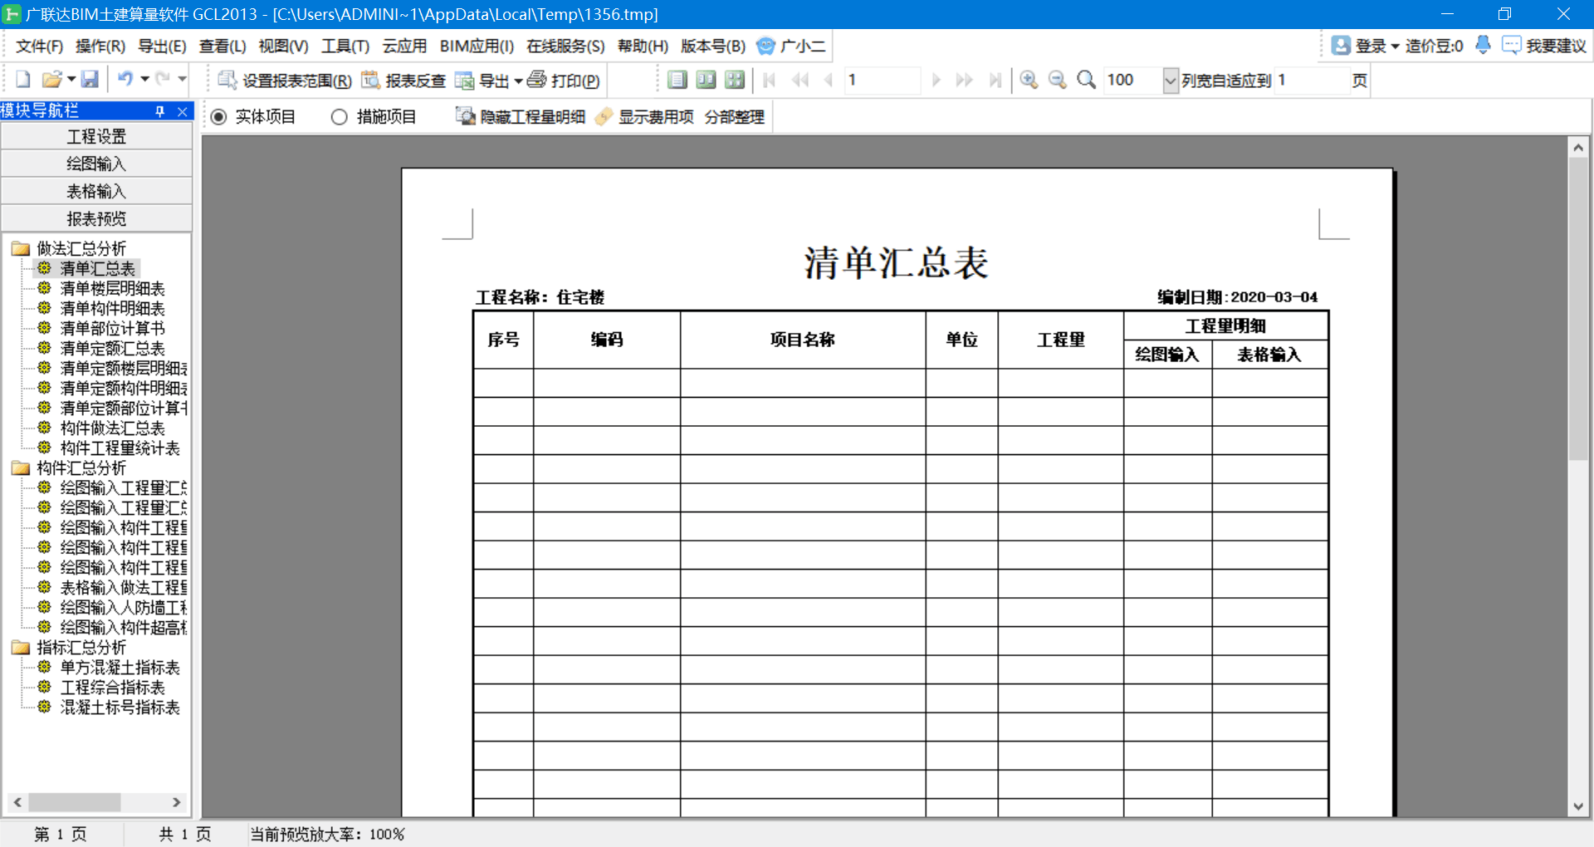Open the 导出(E) menu
Viewport: 1594px width, 847px height.
(x=162, y=46)
